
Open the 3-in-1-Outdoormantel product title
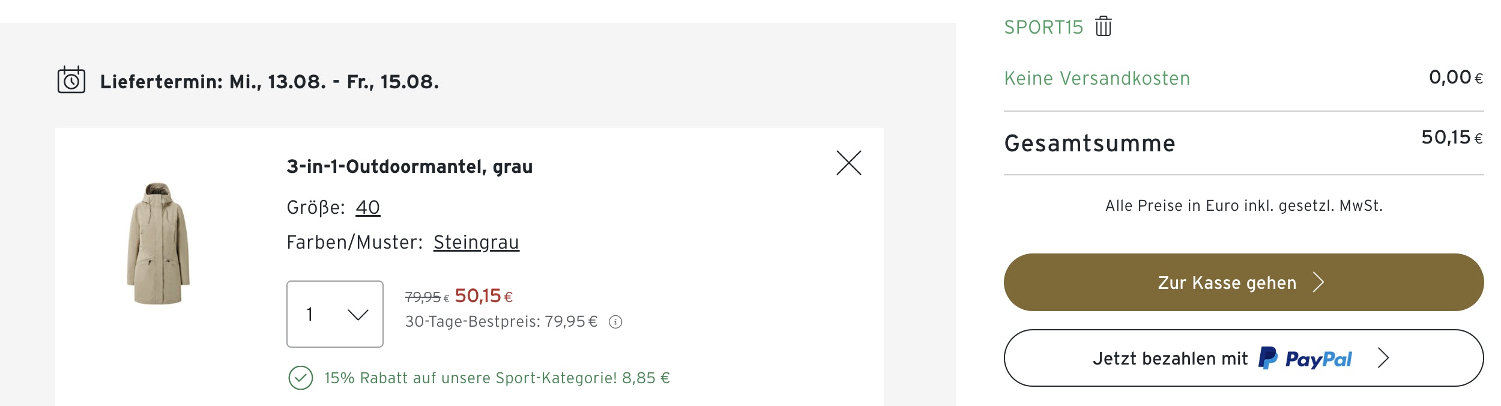click(409, 166)
